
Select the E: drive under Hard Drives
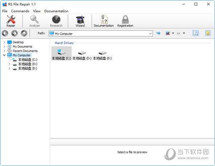click(102, 55)
